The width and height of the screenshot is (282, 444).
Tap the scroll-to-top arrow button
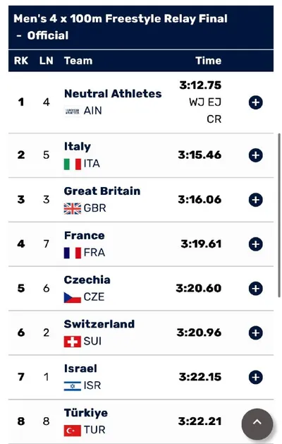257,424
